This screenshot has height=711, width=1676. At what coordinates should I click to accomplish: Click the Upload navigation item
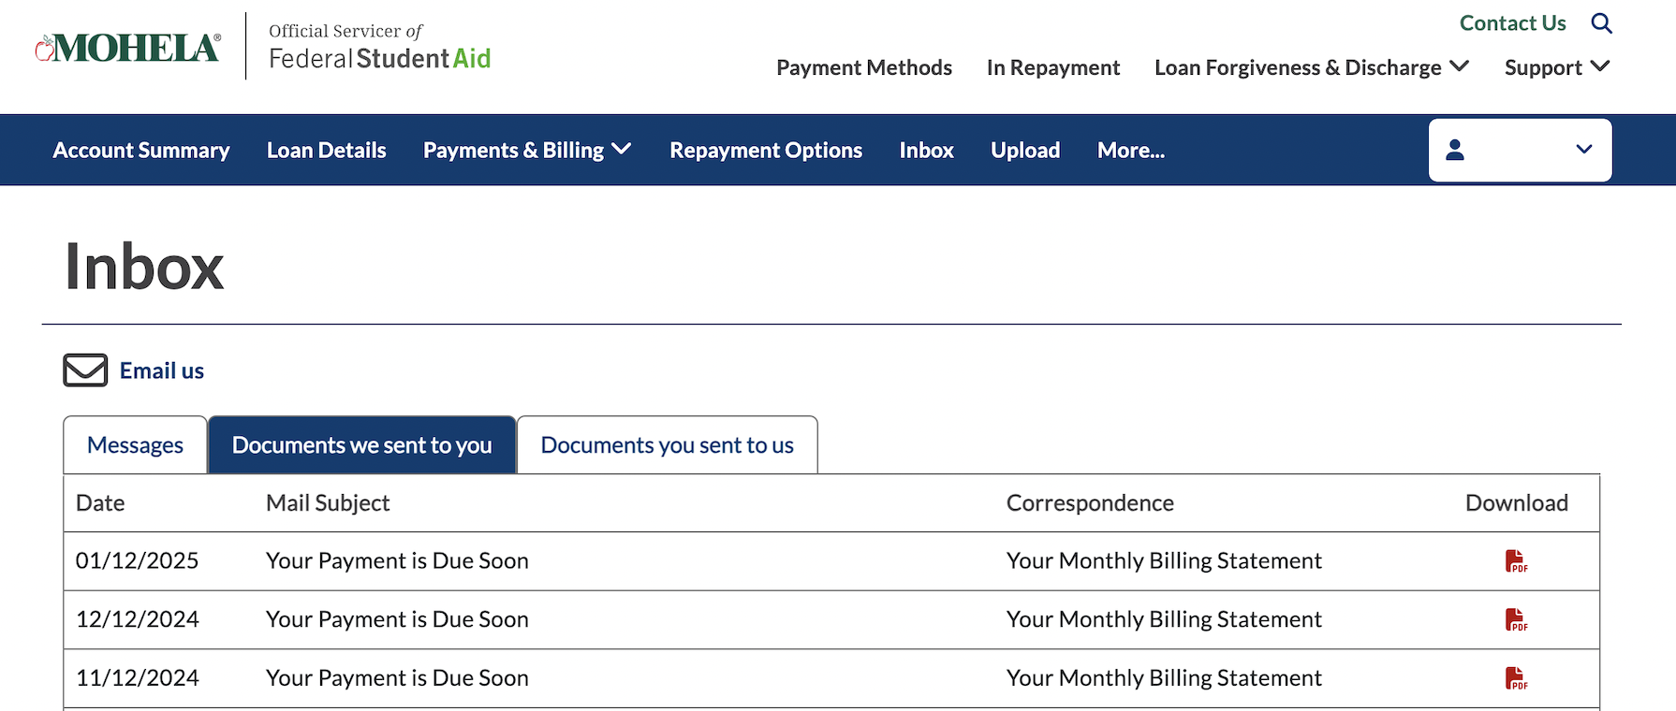pyautogui.click(x=1025, y=150)
